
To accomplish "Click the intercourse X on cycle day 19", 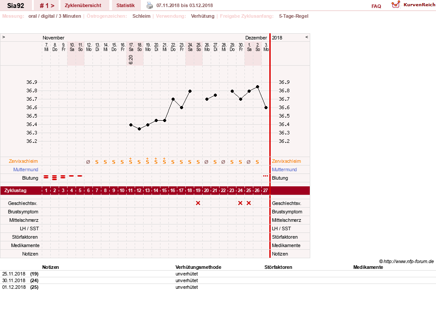I will [x=198, y=203].
